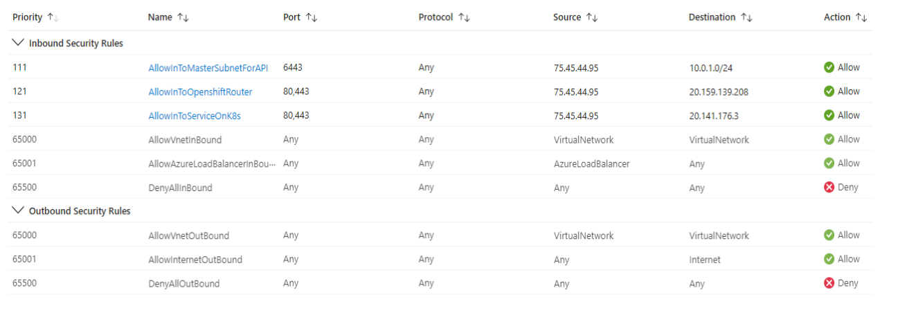Viewport: 898px width, 331px height.
Task: Collapse the Inbound Security Rules section
Action: click(18, 43)
